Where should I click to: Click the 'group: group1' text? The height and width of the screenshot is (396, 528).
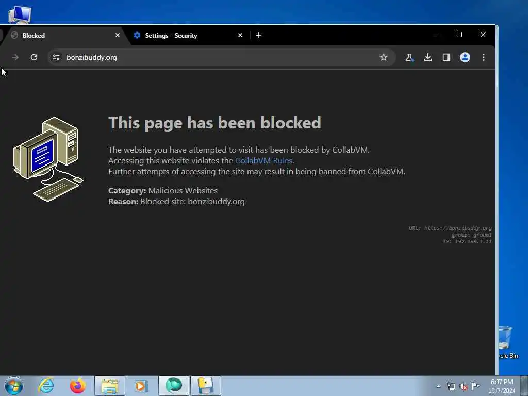(x=471, y=235)
